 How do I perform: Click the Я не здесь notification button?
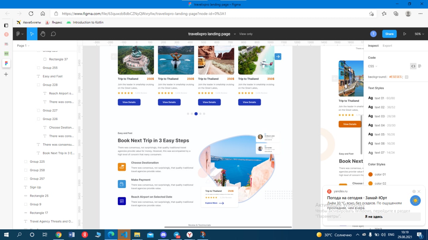coord(373,217)
